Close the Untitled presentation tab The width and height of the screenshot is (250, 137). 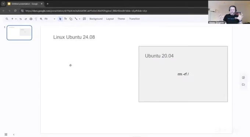coord(42,4)
